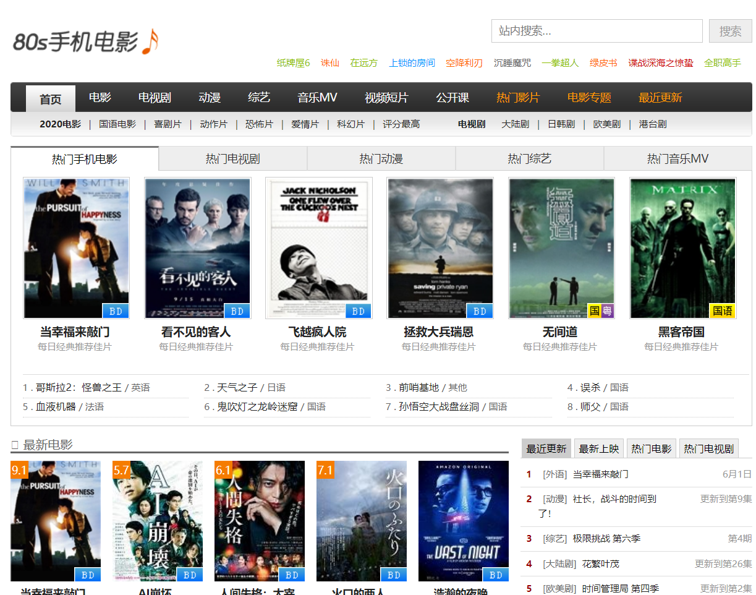Open the 全职高手 keyword link
Viewport: 756px width, 595px height.
(722, 62)
